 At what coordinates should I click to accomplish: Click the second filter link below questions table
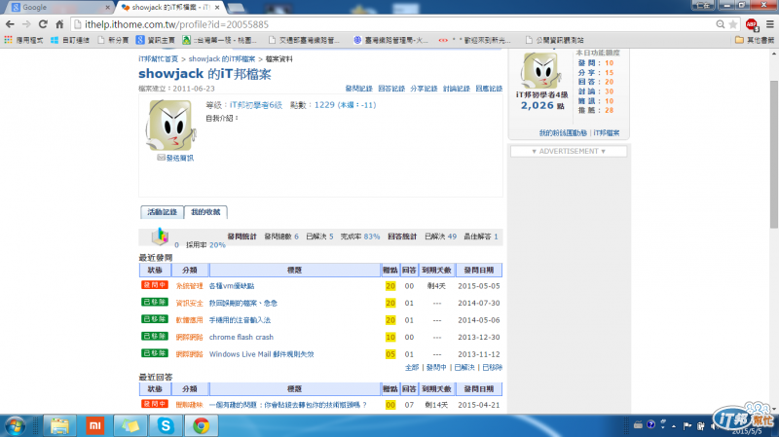(436, 368)
